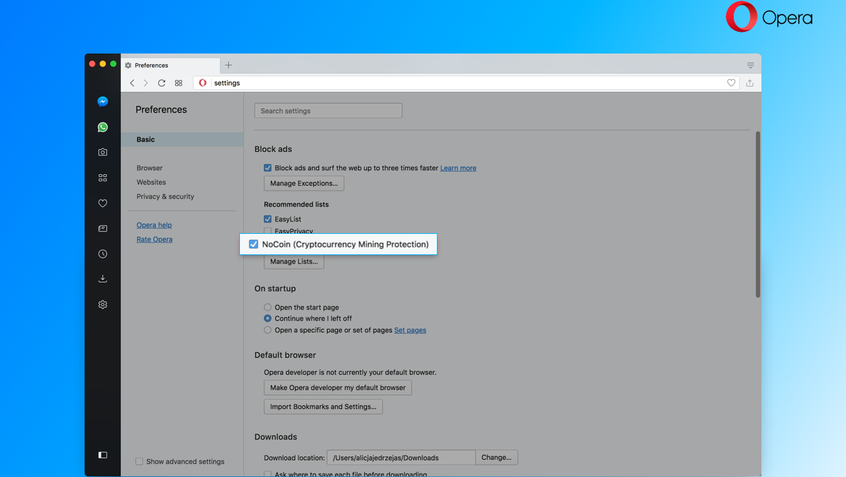Open the Set pages link
The height and width of the screenshot is (477, 846).
[410, 330]
